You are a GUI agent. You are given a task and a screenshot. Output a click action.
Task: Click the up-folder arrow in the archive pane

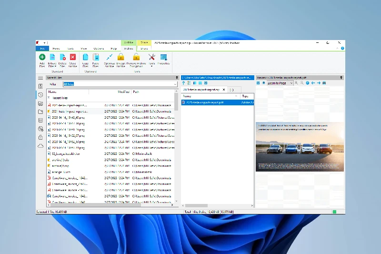pyautogui.click(x=184, y=83)
